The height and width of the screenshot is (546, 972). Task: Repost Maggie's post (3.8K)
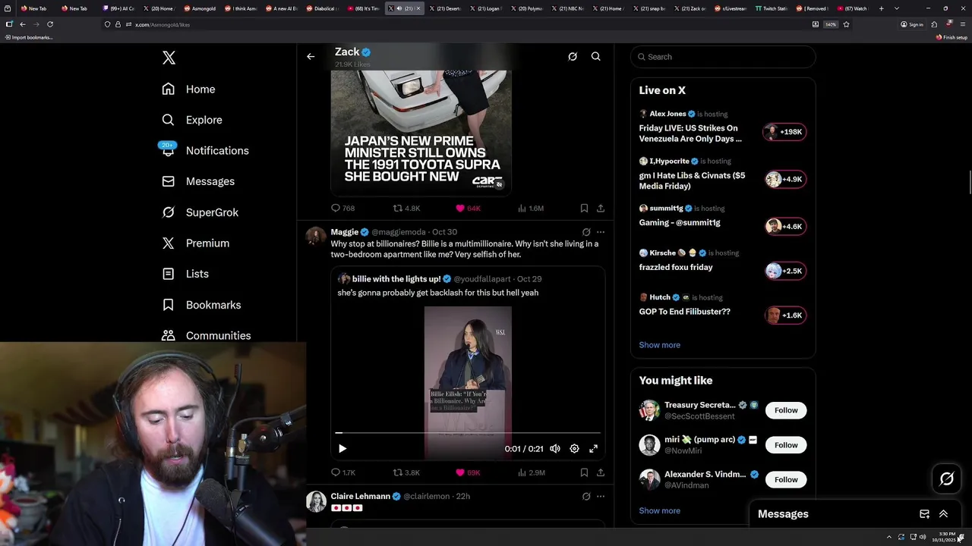pyautogui.click(x=406, y=472)
